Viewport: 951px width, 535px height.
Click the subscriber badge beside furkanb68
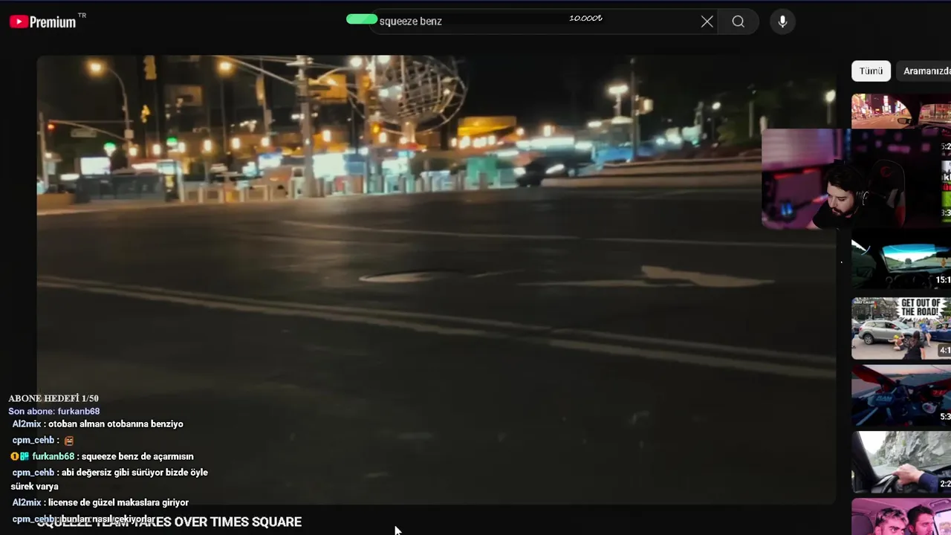click(25, 456)
